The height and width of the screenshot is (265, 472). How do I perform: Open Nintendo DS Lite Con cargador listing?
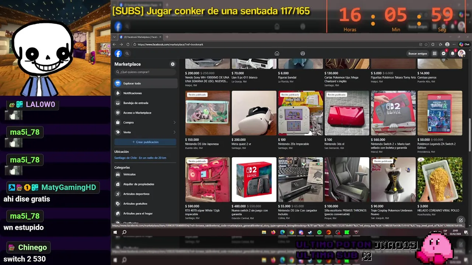click(301, 180)
